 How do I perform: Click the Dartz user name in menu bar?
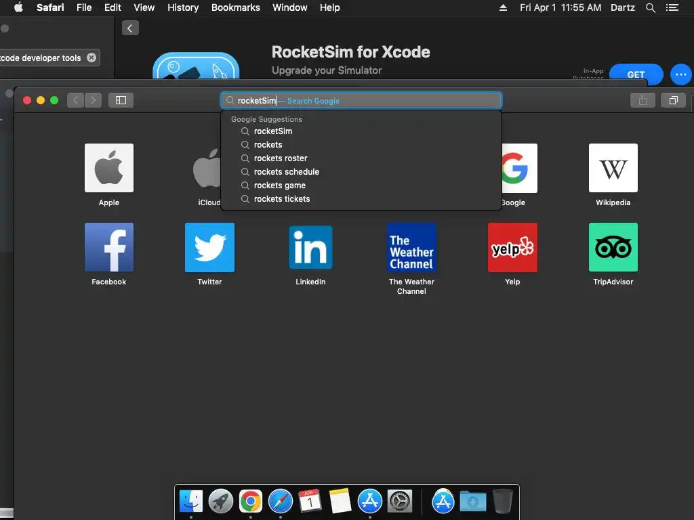click(622, 7)
